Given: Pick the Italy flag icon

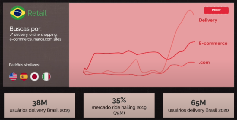Looking at the screenshot, I should click(46, 76).
